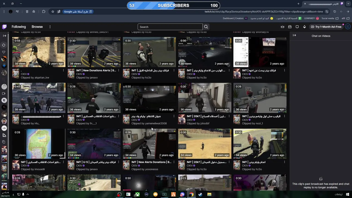The image size is (352, 198).
Task: Open options for clip by imouadii
Action: (63, 162)
